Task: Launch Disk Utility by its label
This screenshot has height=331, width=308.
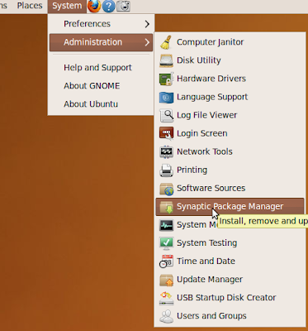Action: (199, 60)
